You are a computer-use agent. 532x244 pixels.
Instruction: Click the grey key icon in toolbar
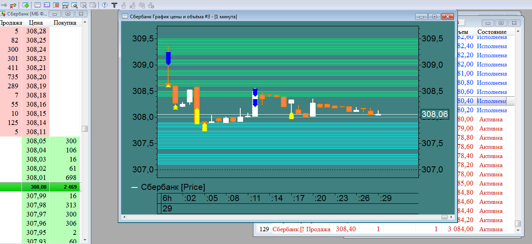pos(4,5)
